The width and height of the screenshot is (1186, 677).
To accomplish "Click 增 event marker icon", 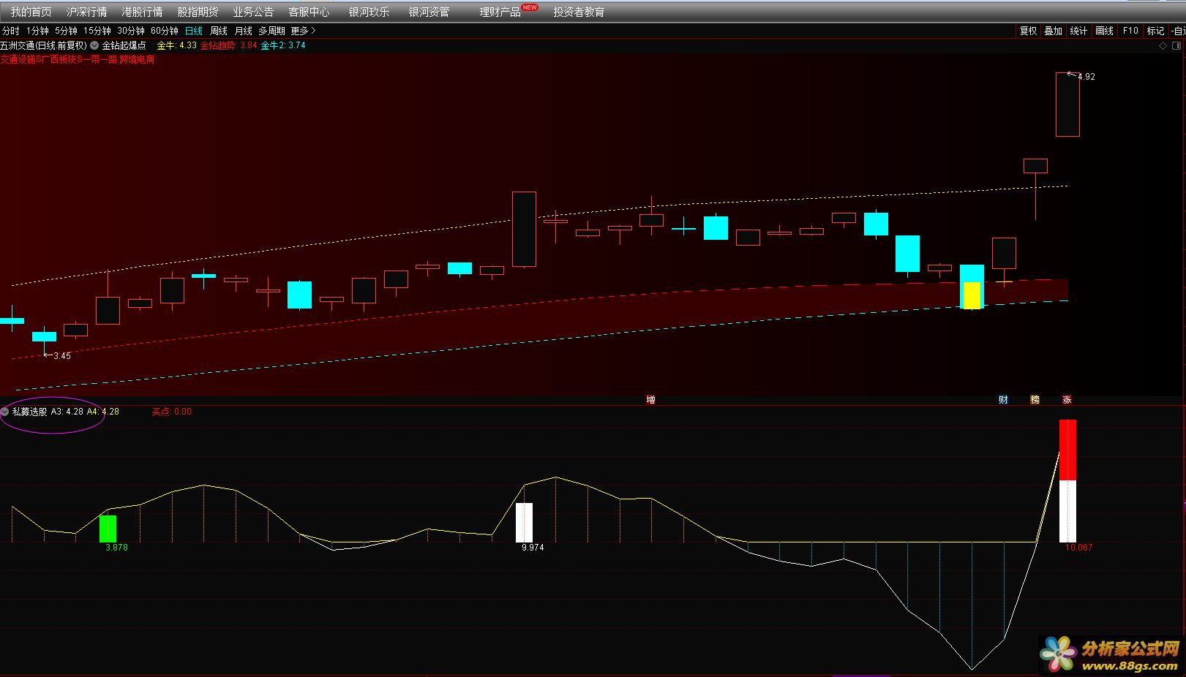I will [x=650, y=400].
